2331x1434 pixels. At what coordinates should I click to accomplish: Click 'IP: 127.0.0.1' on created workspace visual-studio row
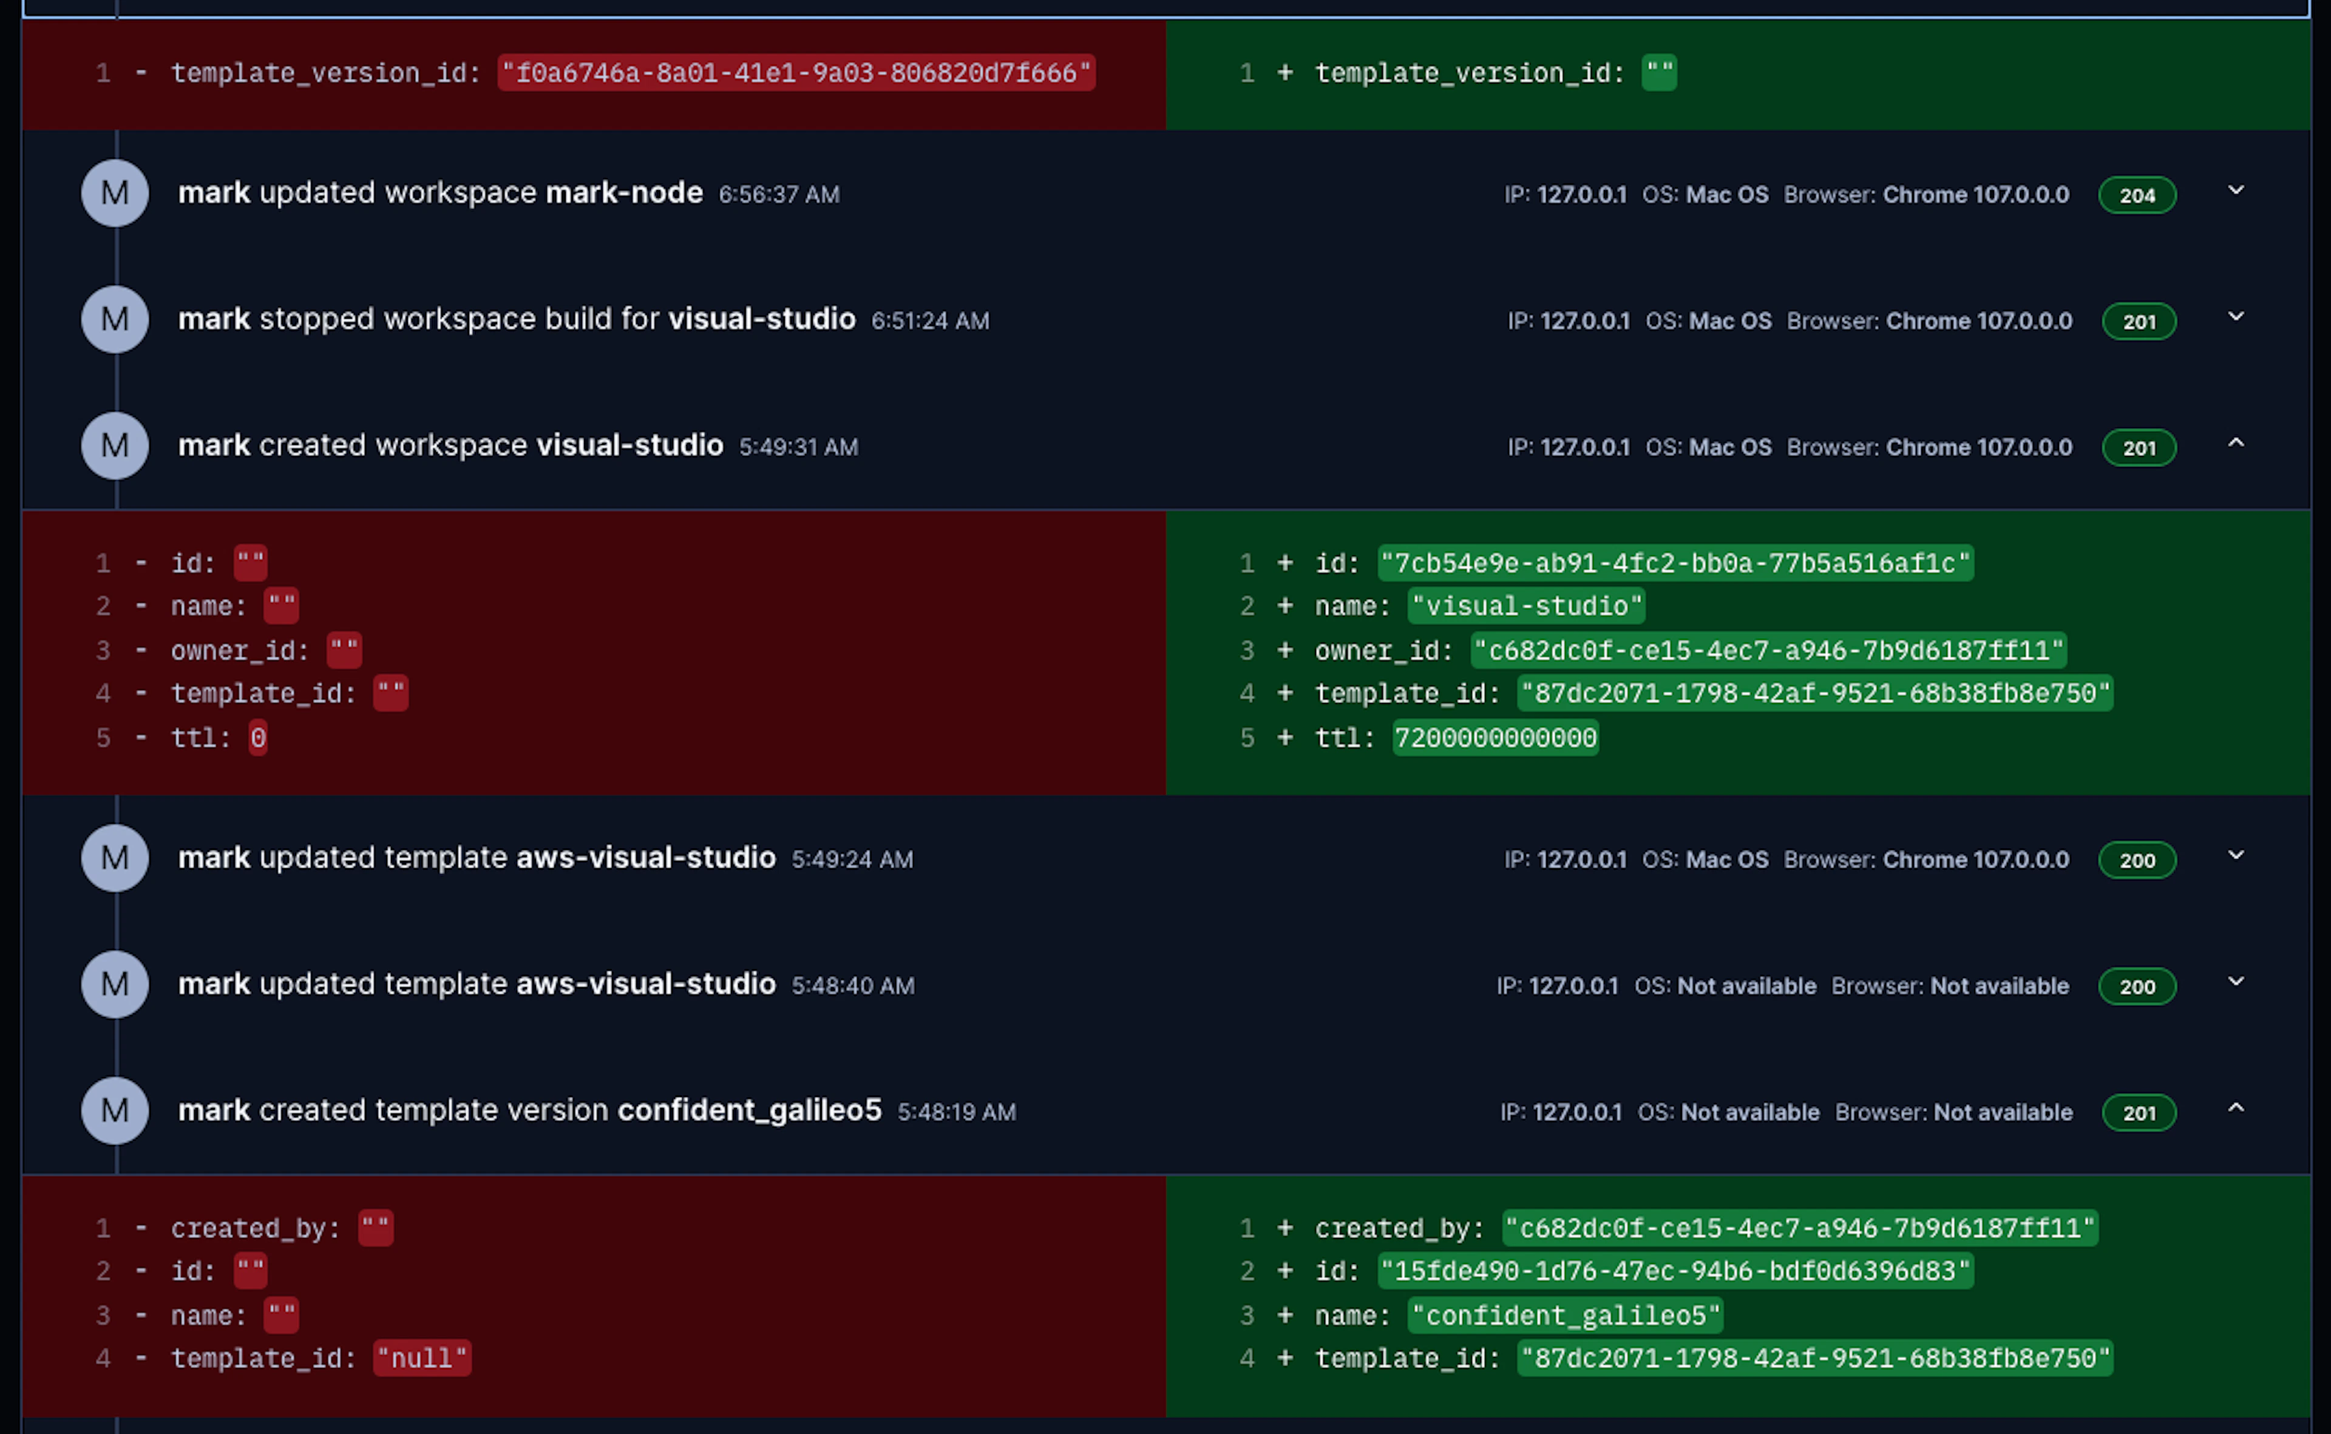tap(1569, 447)
